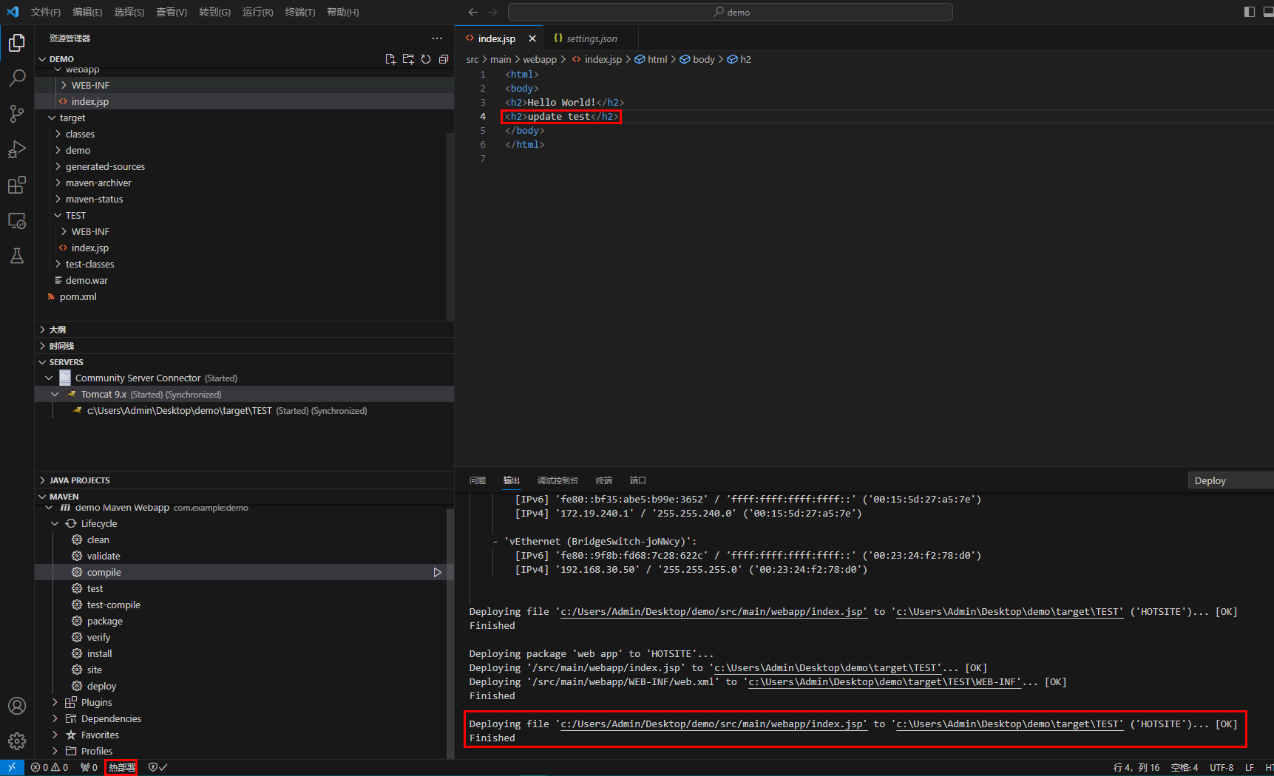Open the 终端 terminal menu

[x=299, y=12]
